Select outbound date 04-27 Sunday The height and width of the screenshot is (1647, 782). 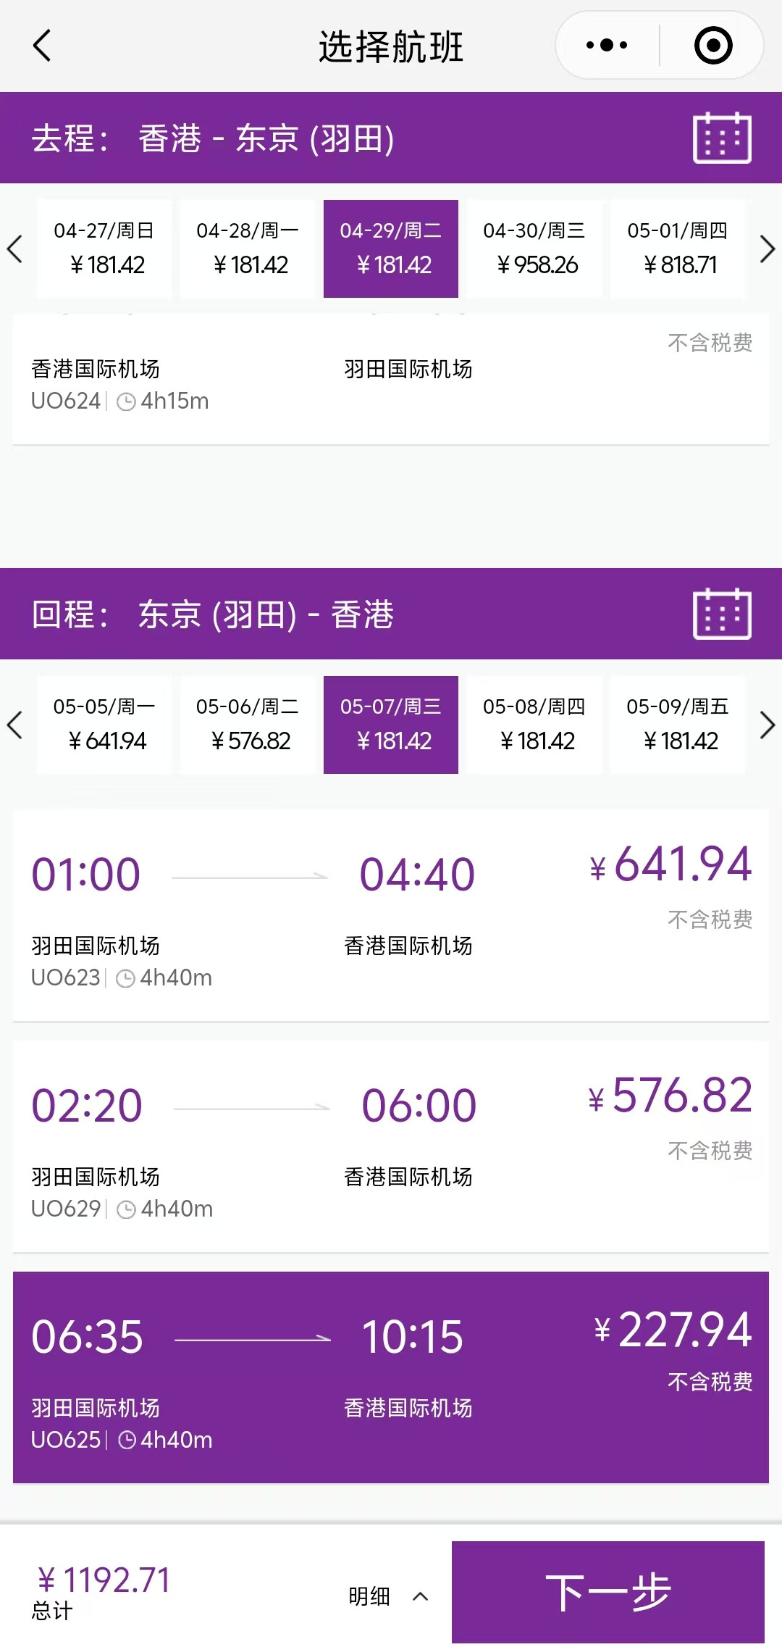click(104, 249)
